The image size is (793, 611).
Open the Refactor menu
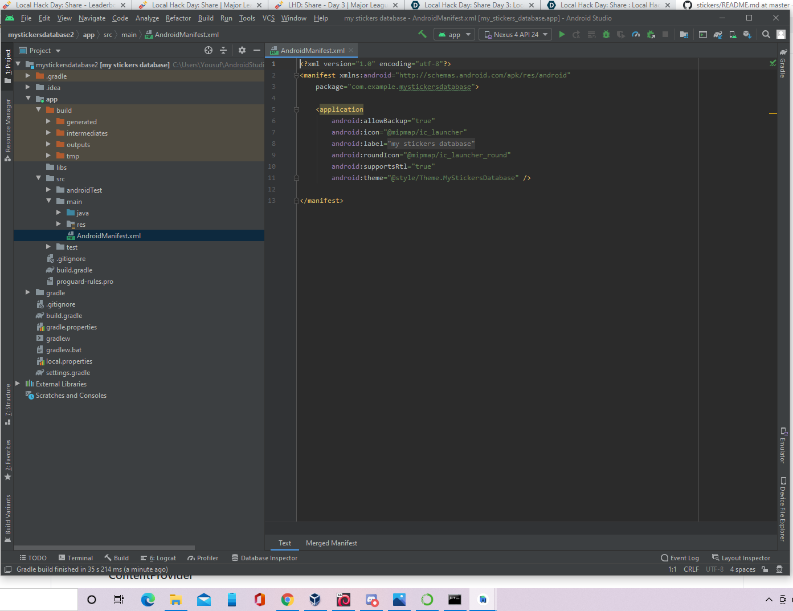(x=178, y=18)
